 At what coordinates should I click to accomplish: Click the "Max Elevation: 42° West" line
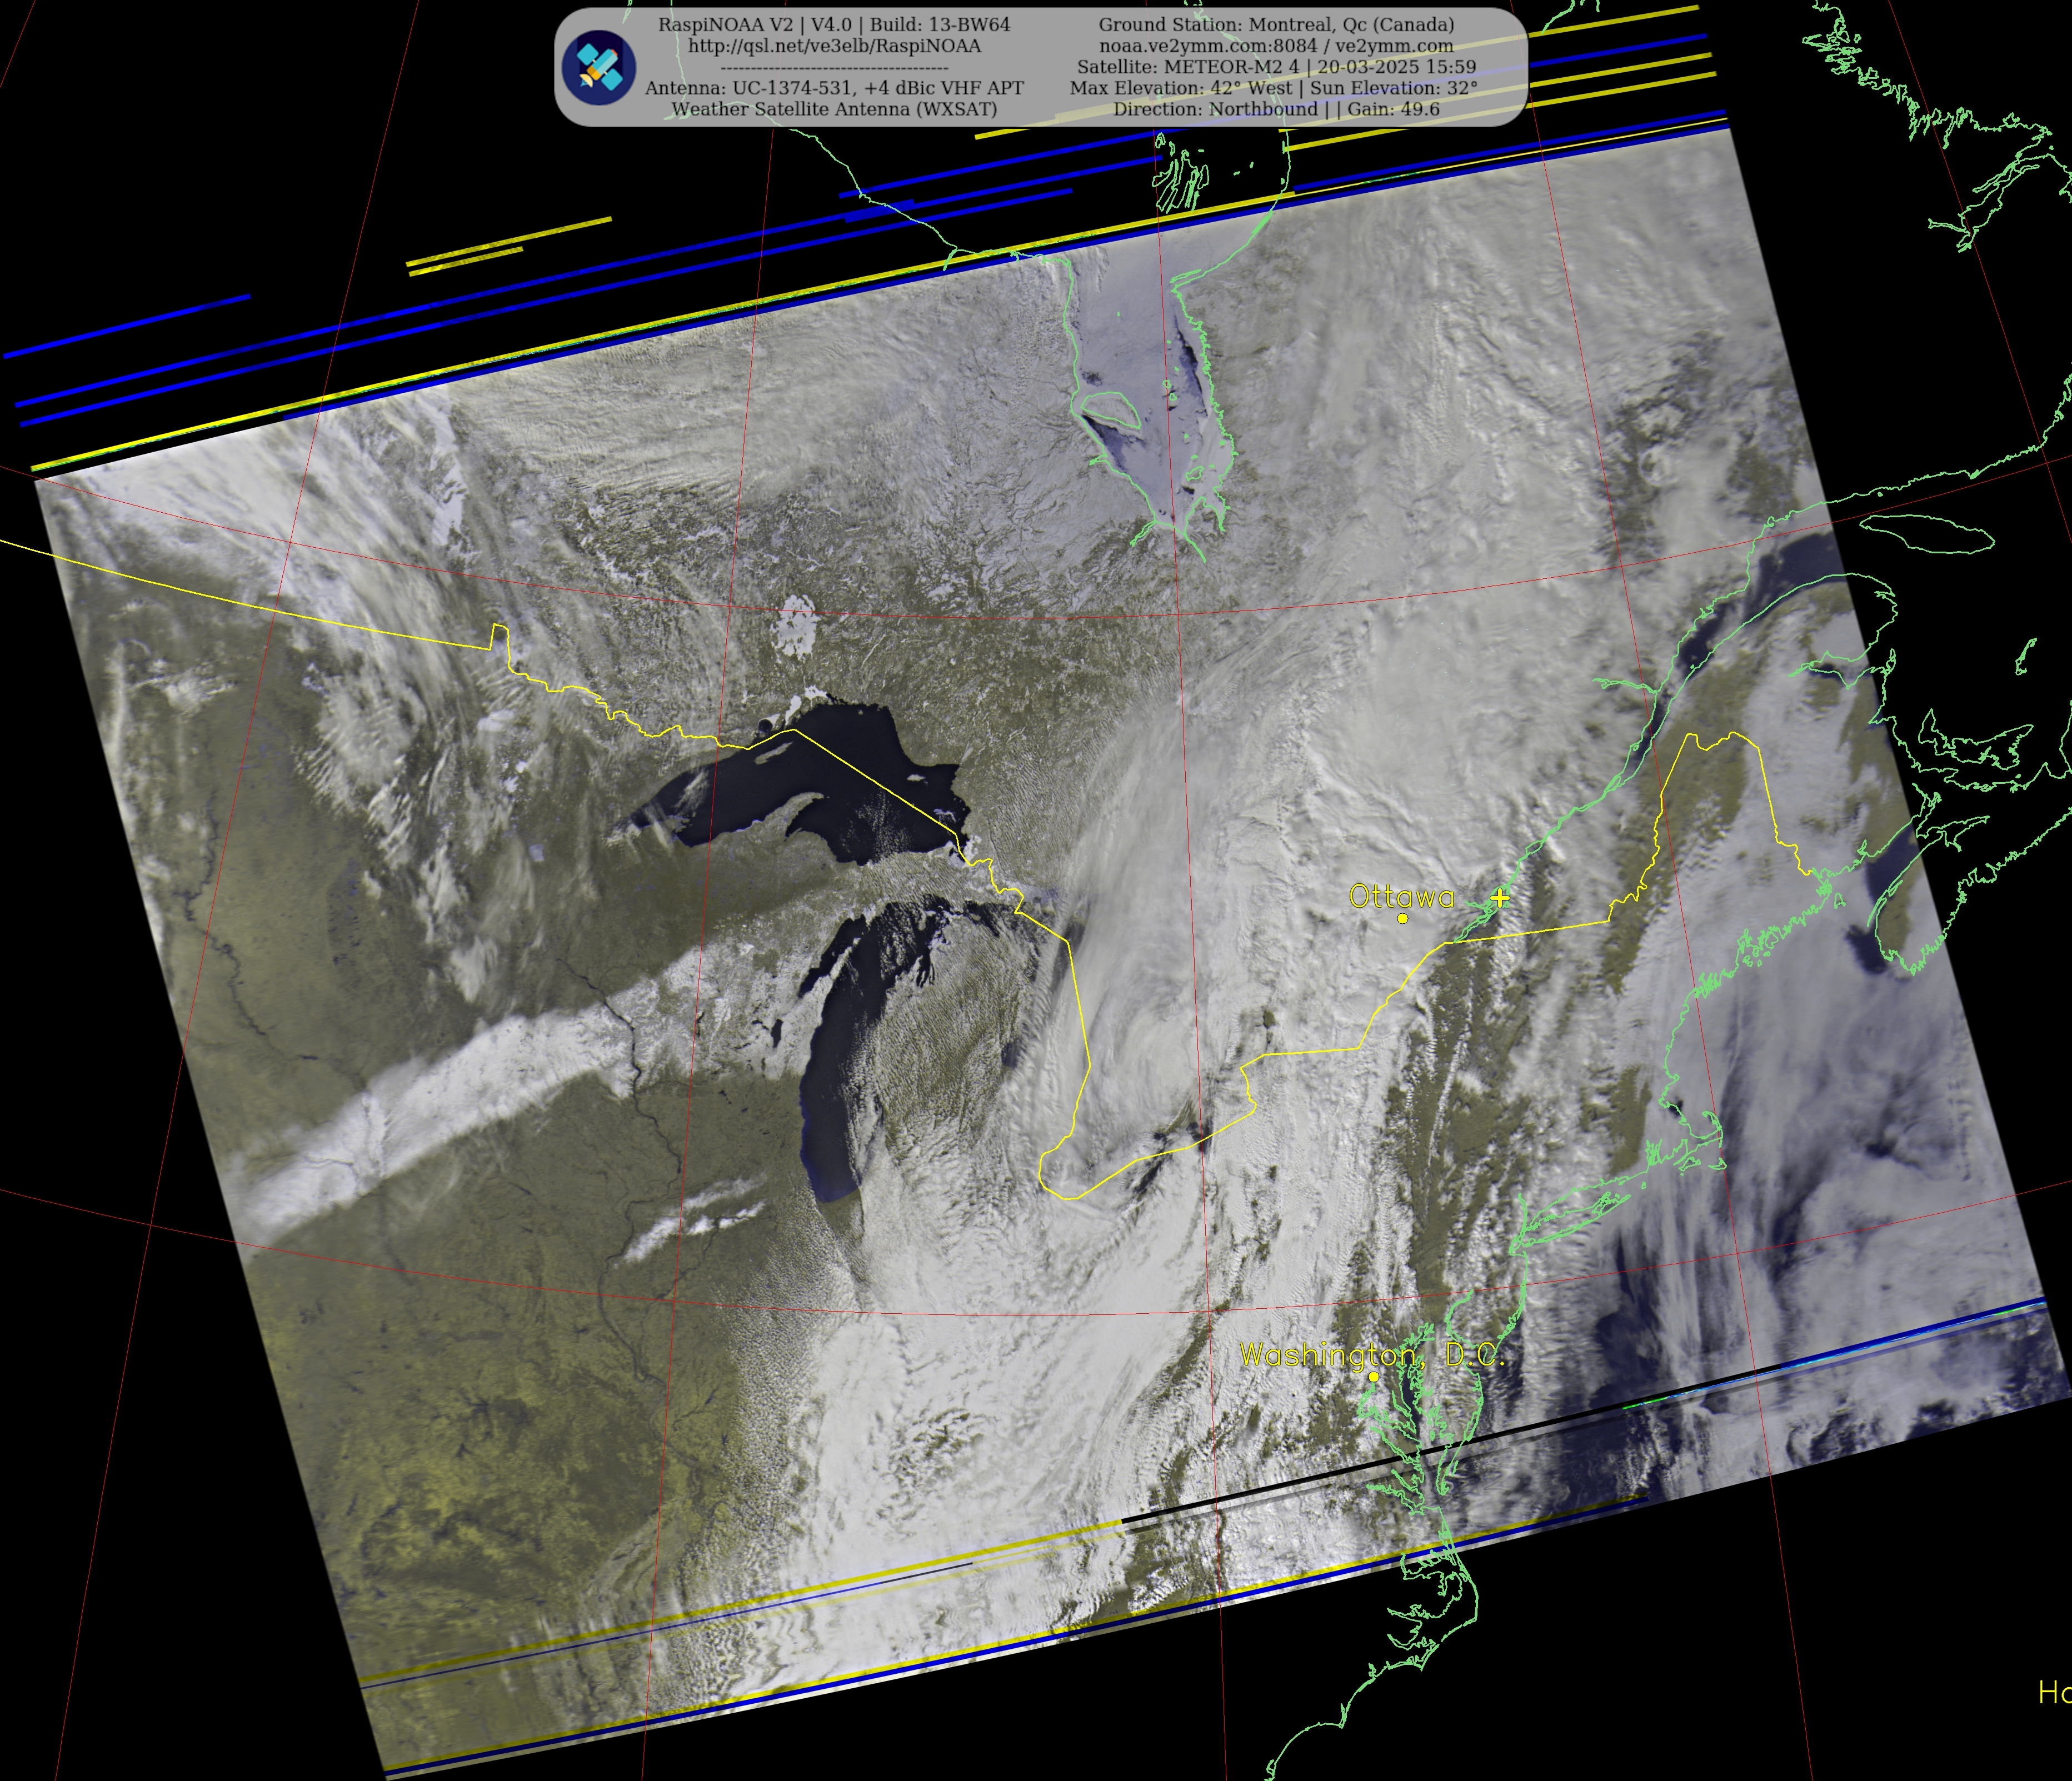click(1273, 88)
